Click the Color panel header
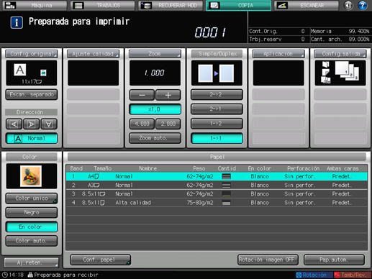 pyautogui.click(x=32, y=157)
